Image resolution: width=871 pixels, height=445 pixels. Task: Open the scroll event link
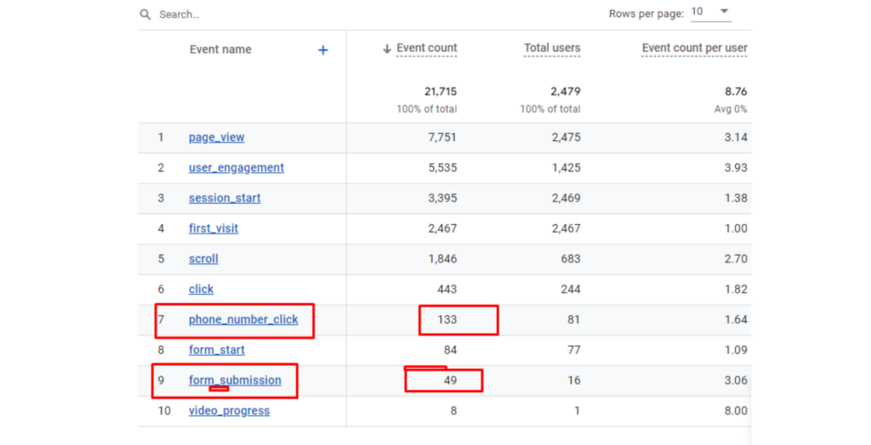coord(203,258)
